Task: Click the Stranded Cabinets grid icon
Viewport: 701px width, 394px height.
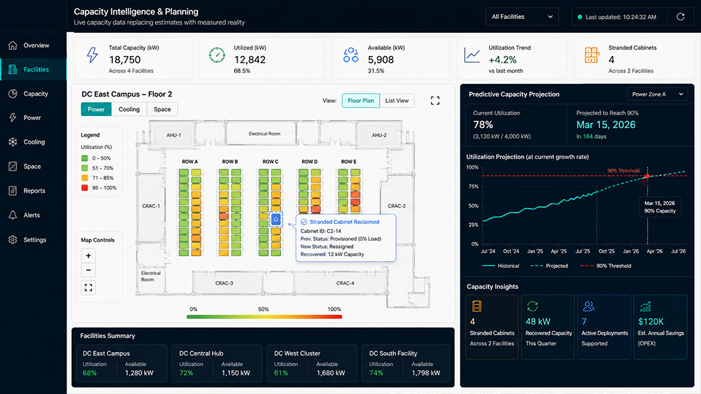Action: [x=592, y=55]
